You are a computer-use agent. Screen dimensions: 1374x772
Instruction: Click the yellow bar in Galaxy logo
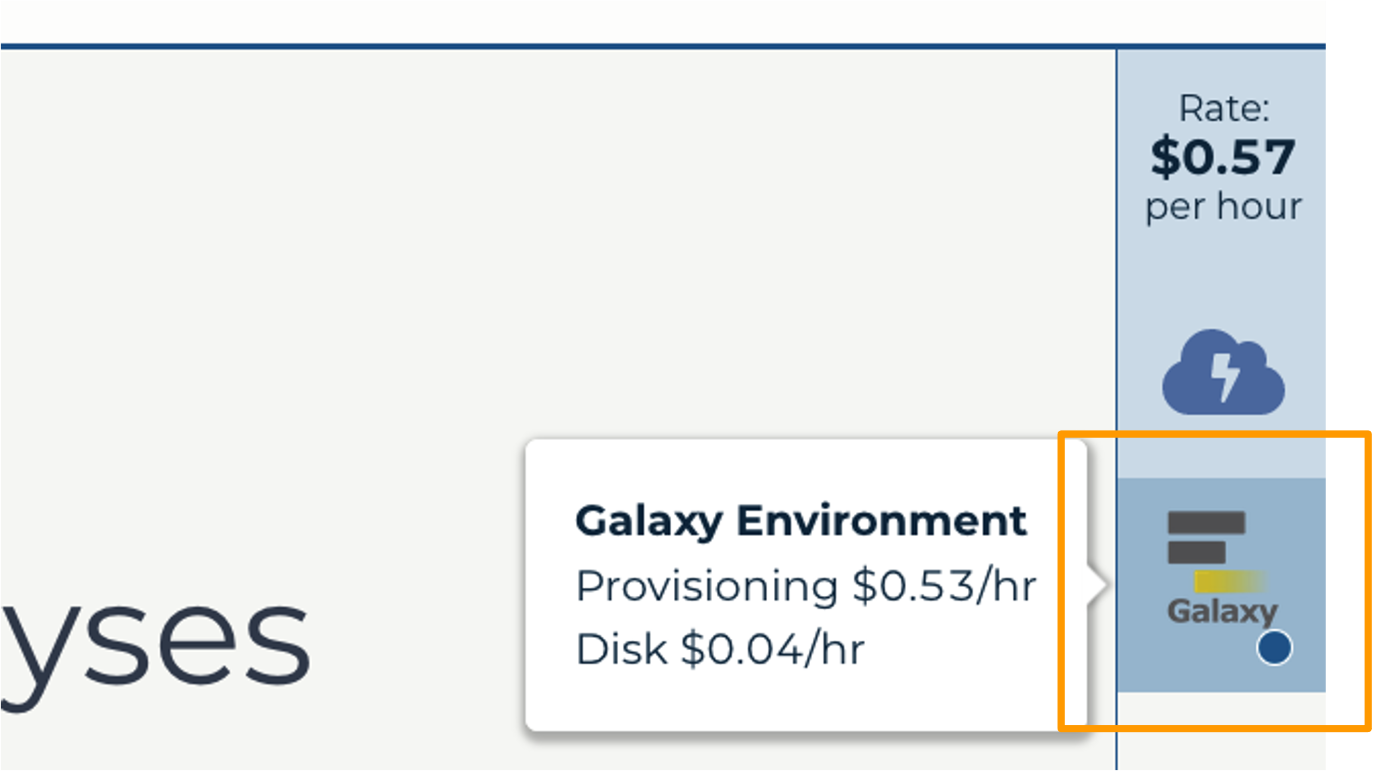(1229, 582)
